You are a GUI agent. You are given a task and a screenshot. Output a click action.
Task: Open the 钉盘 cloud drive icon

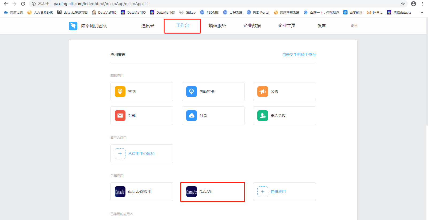(192, 116)
